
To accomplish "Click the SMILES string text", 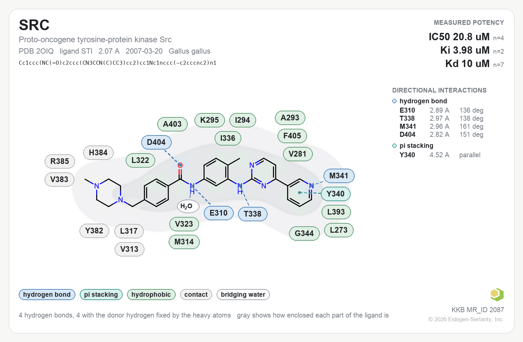I will click(x=118, y=63).
